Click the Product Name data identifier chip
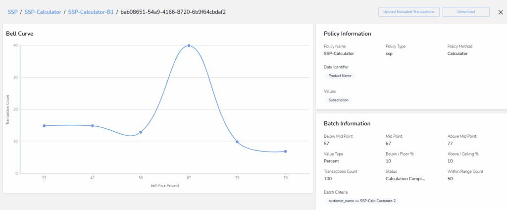This screenshot has height=210, width=507. click(339, 76)
